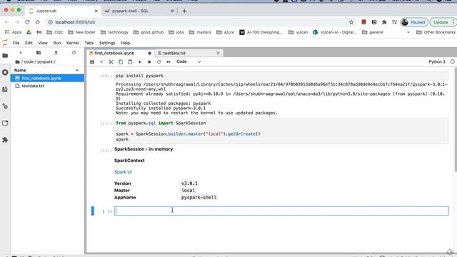Reload the page in Chrome
The height and width of the screenshot is (257, 457).
point(27,22)
